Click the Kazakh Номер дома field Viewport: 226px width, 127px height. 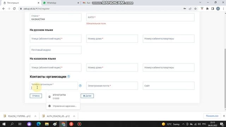pyautogui.click(x=112, y=67)
